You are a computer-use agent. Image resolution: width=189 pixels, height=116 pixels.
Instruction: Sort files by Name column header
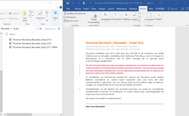(x=12, y=34)
